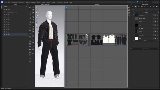Select the highlighted Edit history entry
The height and width of the screenshot is (90, 160).
tap(15, 34)
